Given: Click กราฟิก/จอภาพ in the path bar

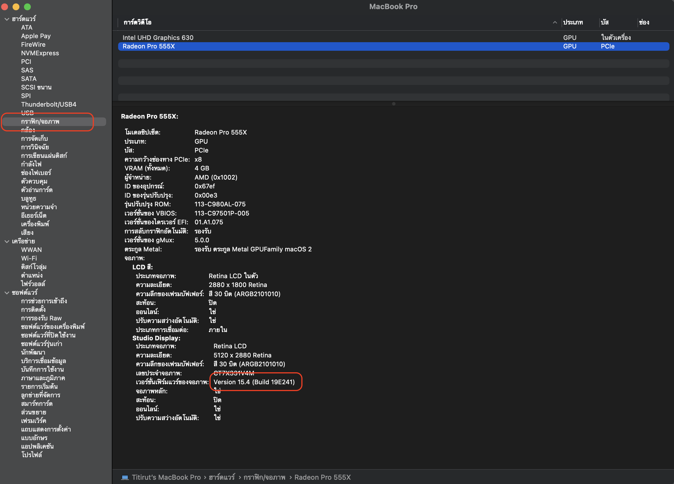Looking at the screenshot, I should pyautogui.click(x=264, y=477).
